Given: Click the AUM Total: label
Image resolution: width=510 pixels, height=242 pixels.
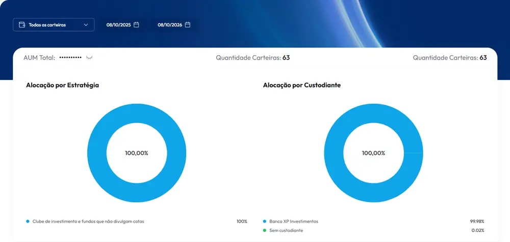Looking at the screenshot, I should 39,58.
